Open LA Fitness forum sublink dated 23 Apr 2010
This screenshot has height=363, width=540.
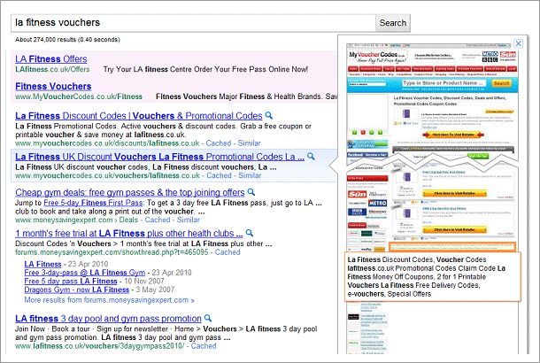42,264
